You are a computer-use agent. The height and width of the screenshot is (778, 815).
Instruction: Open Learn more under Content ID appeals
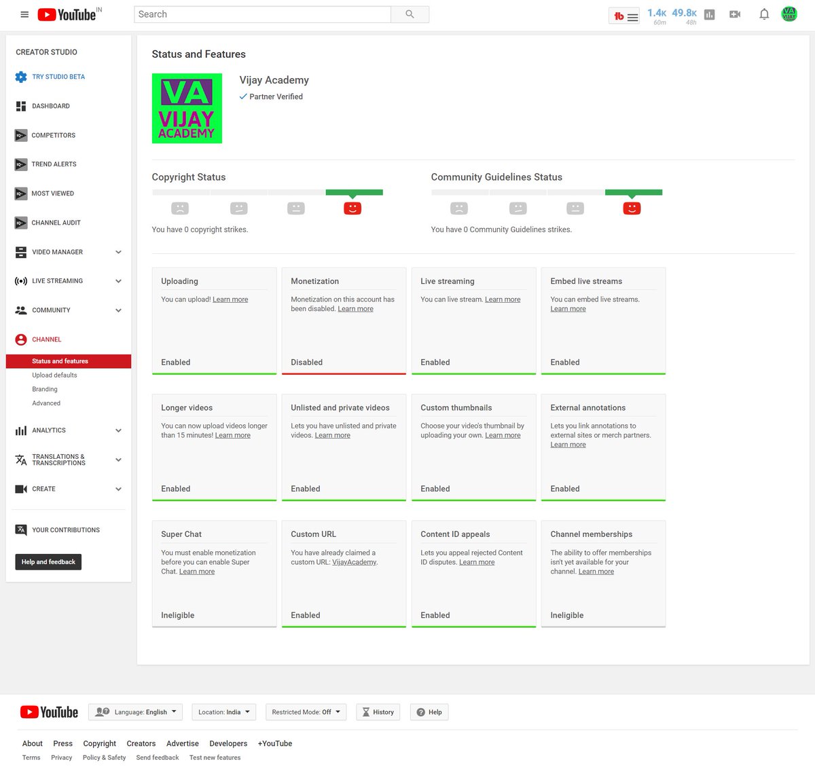point(477,562)
